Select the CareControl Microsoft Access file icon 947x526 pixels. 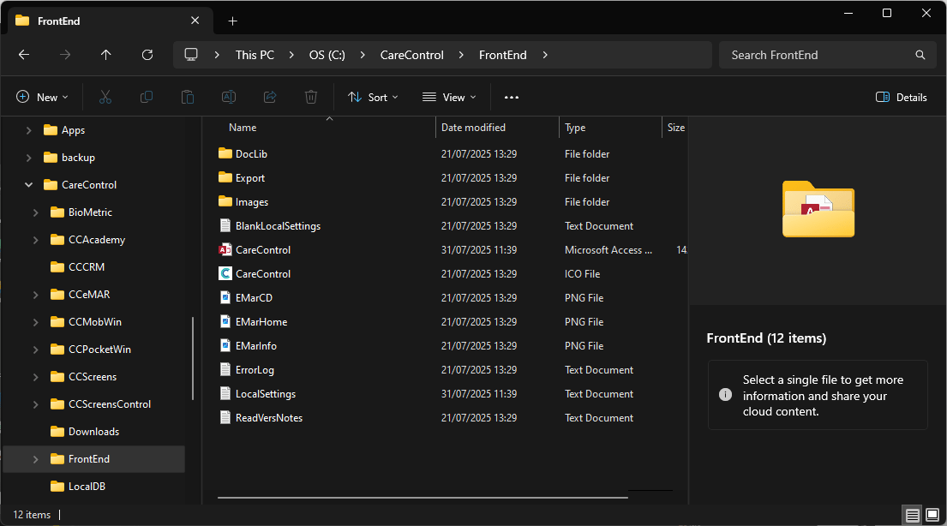[225, 249]
